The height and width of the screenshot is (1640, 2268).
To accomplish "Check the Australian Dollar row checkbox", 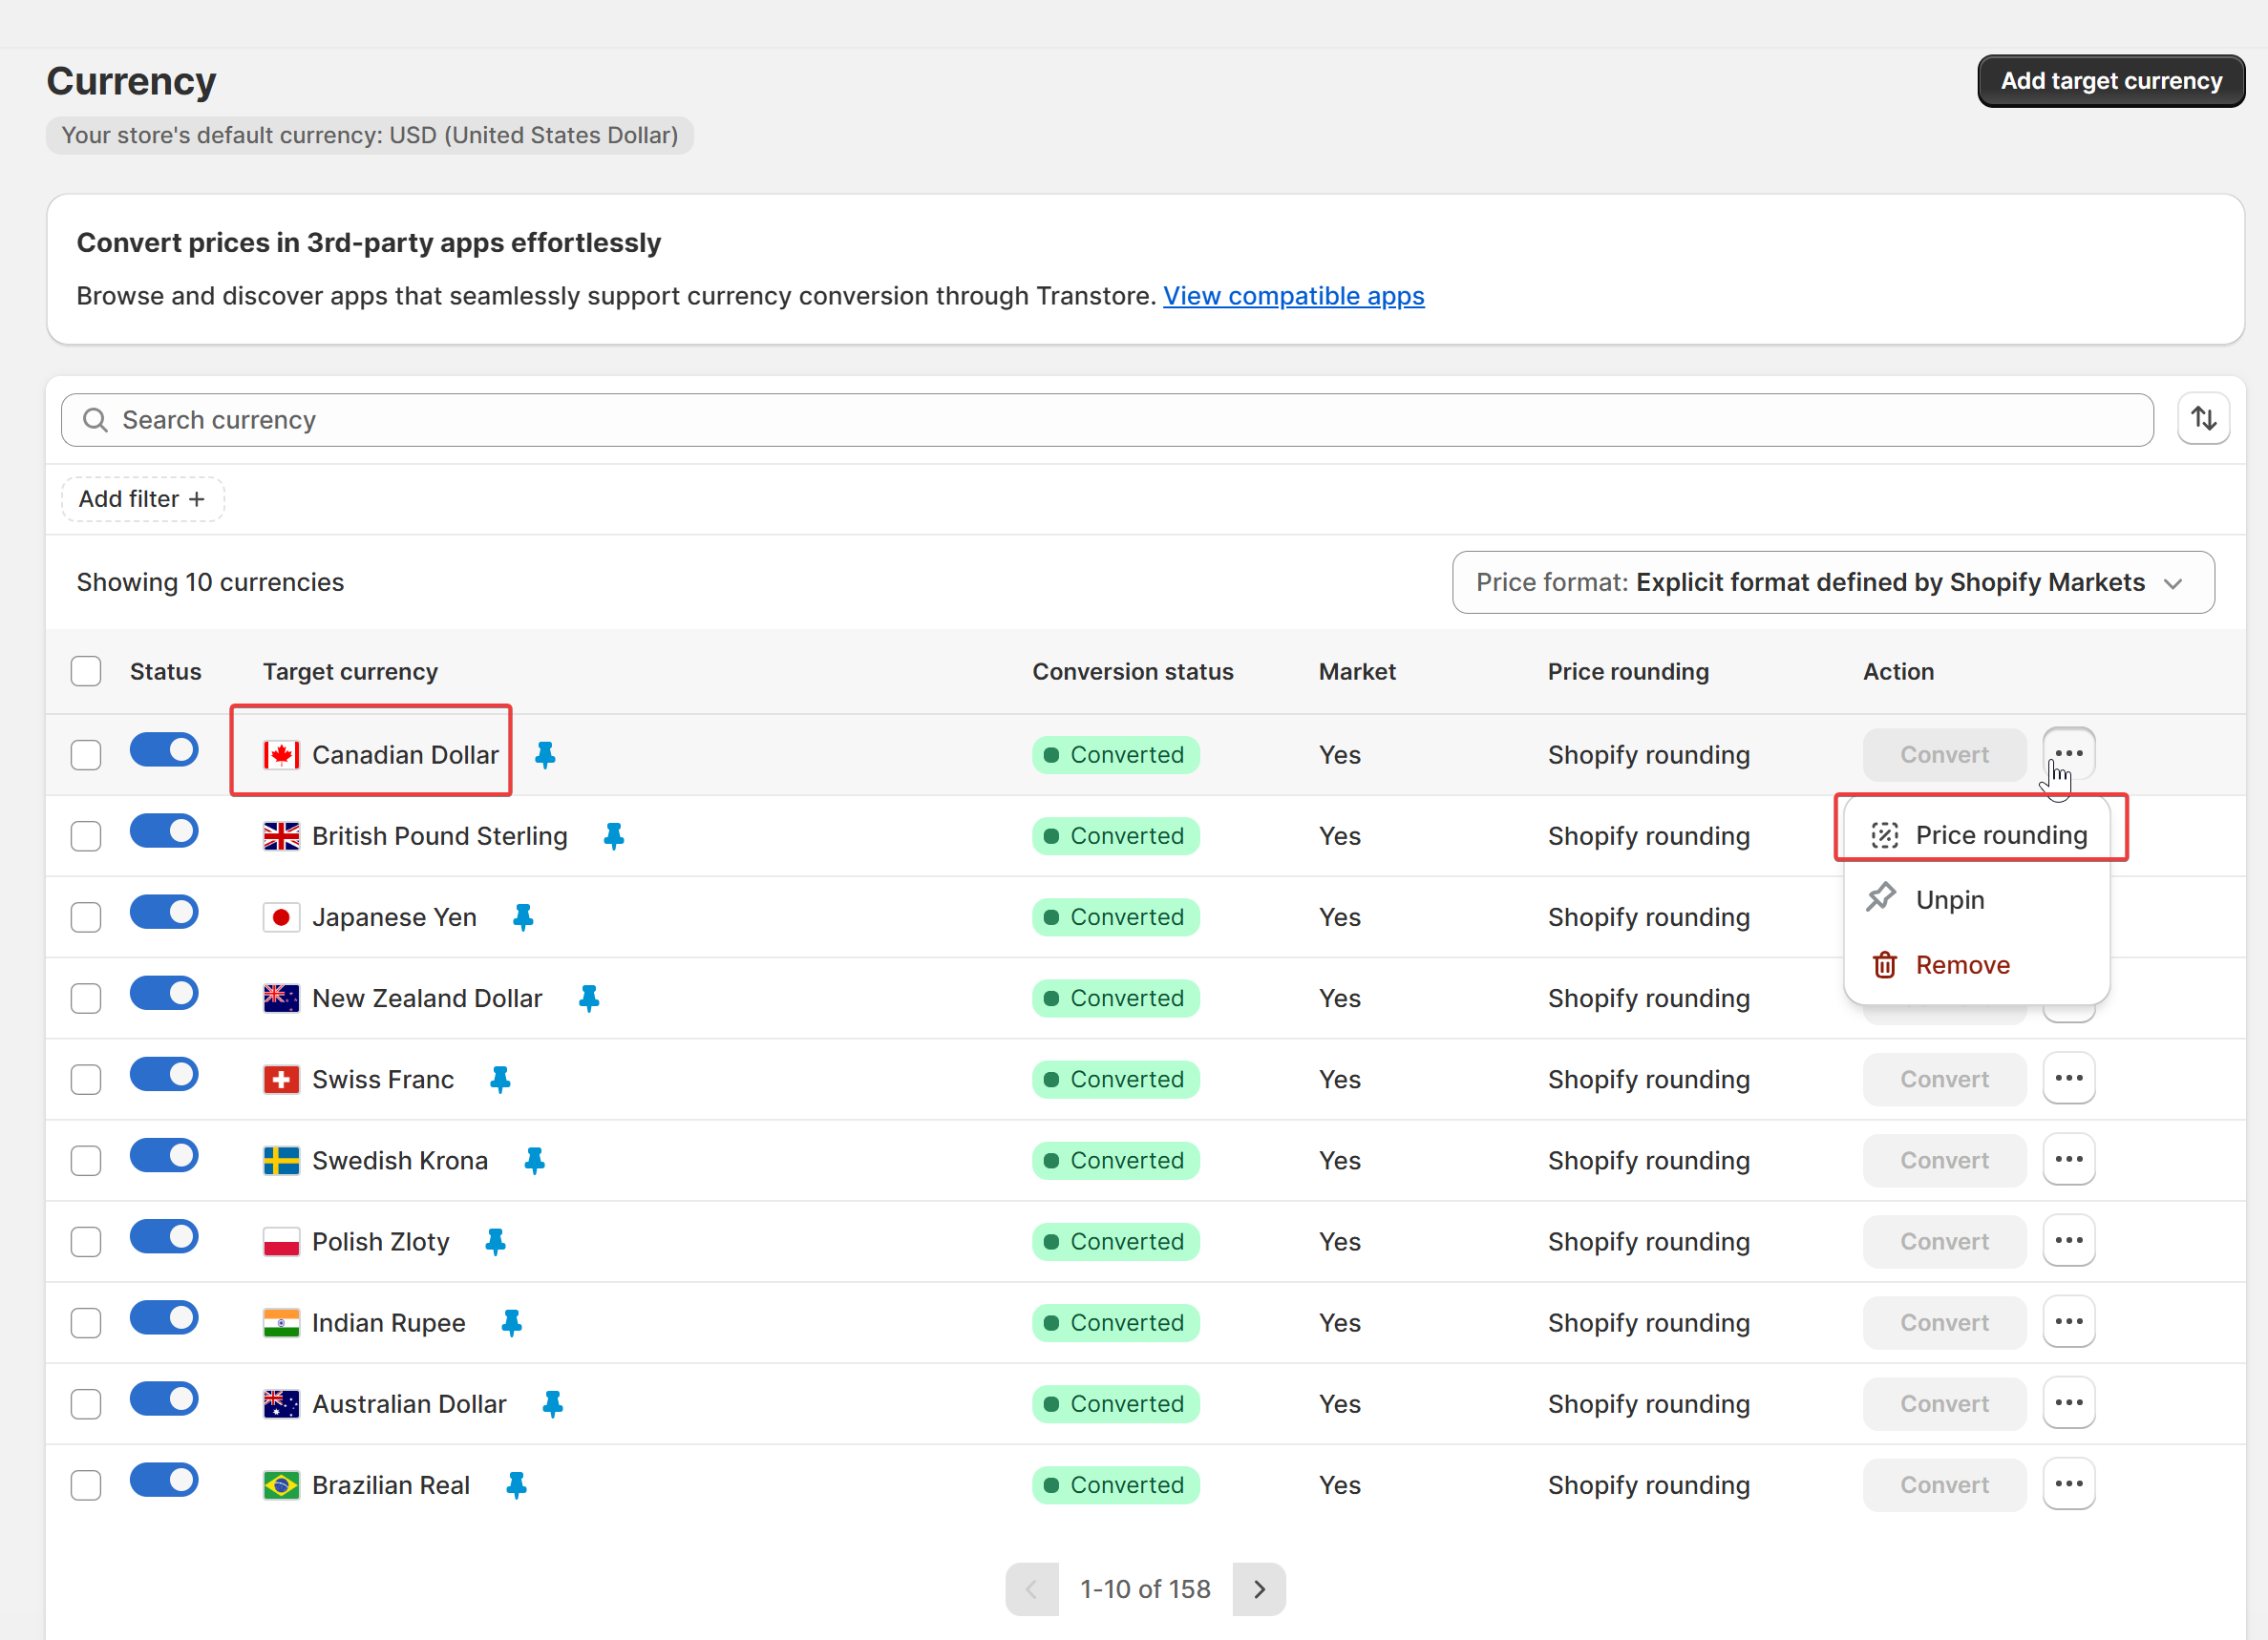I will [x=86, y=1403].
